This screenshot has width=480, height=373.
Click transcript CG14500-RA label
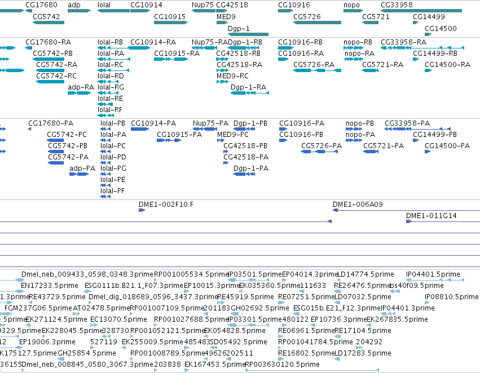point(447,64)
